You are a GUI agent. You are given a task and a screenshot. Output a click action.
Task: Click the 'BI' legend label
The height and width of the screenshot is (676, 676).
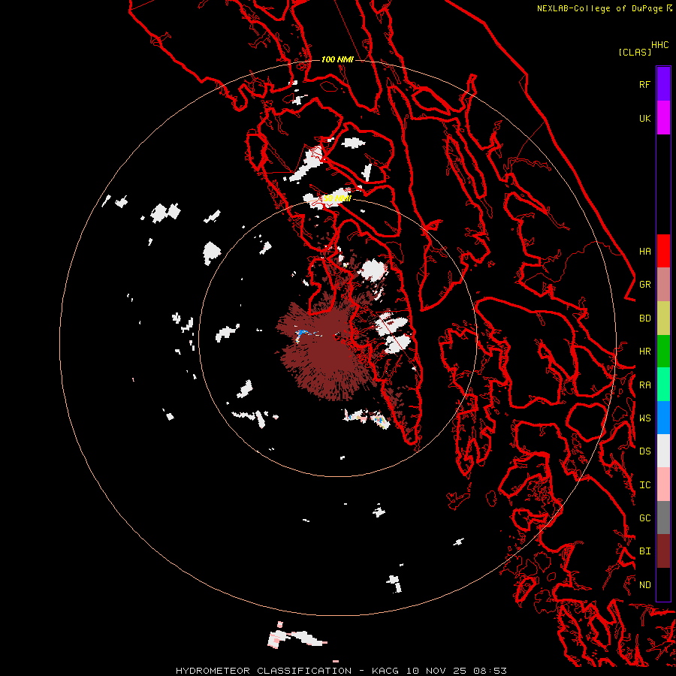pos(644,551)
